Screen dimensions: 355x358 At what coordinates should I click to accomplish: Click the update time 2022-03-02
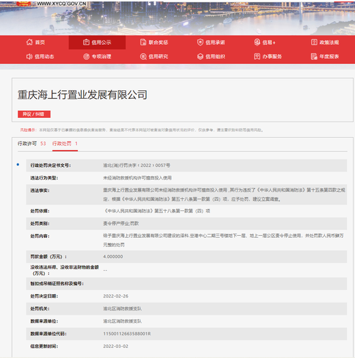tap(116, 346)
